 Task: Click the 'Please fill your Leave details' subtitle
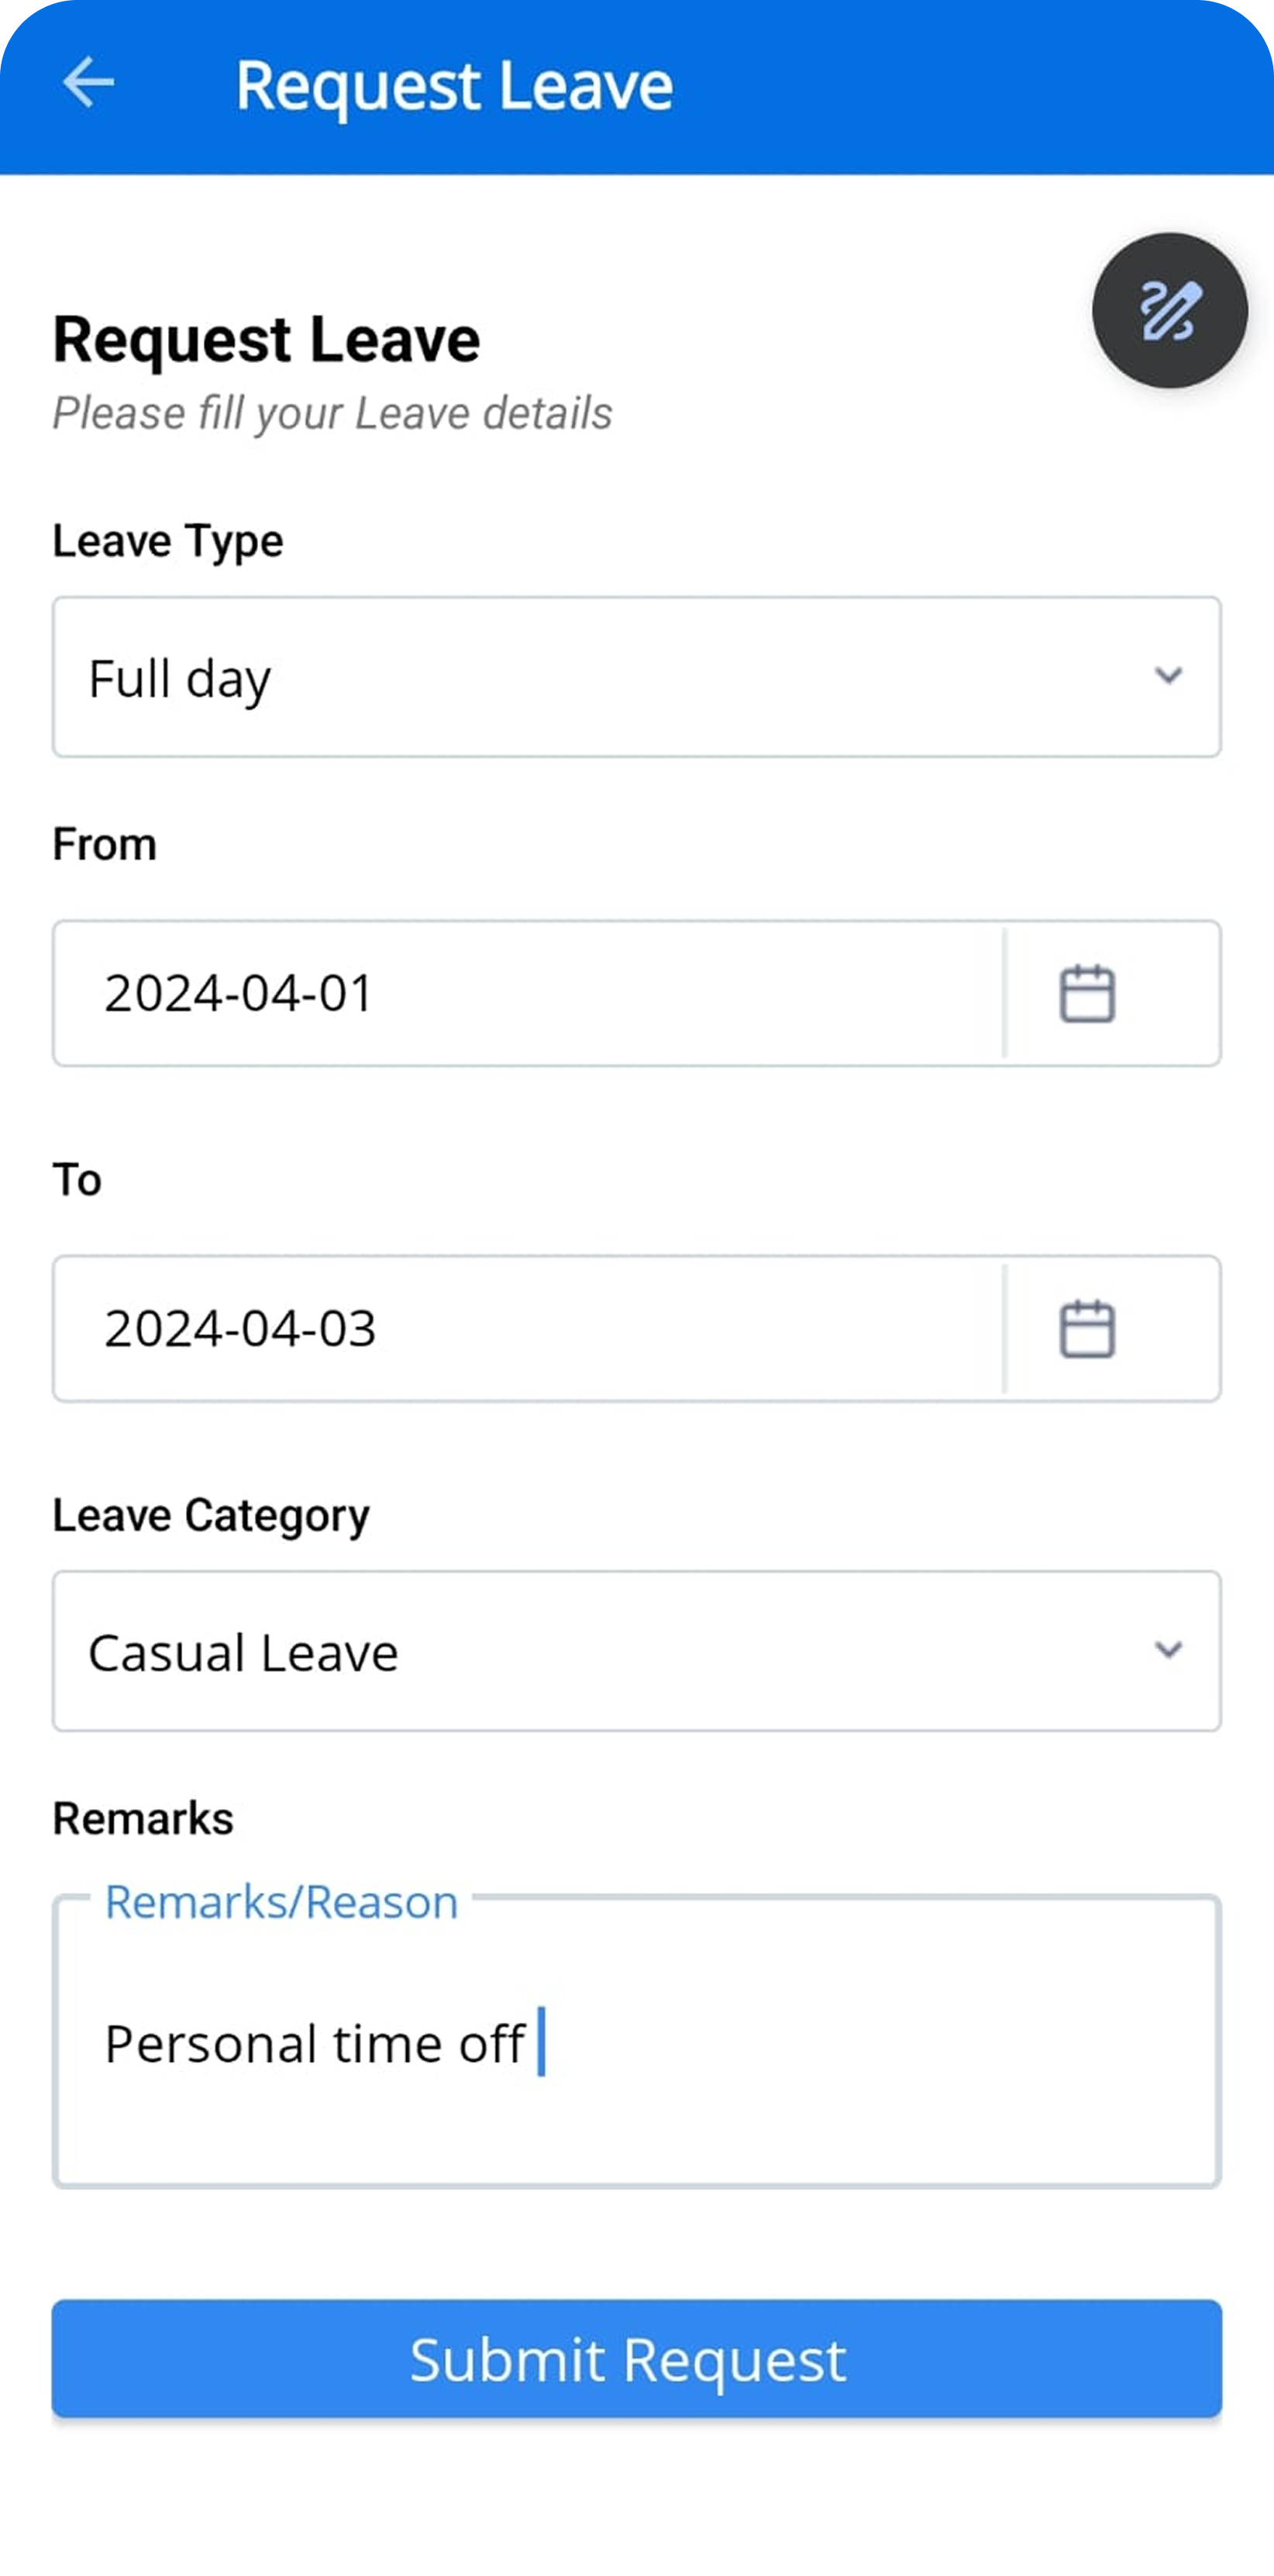click(x=332, y=413)
